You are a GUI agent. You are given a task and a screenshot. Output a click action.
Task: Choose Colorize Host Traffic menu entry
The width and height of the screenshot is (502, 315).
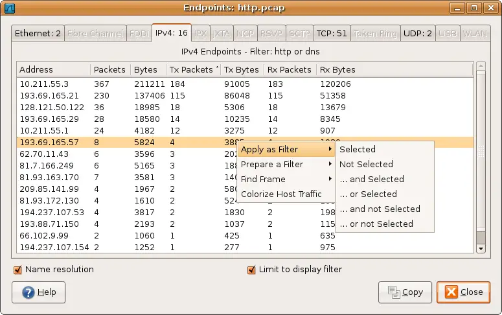point(281,194)
